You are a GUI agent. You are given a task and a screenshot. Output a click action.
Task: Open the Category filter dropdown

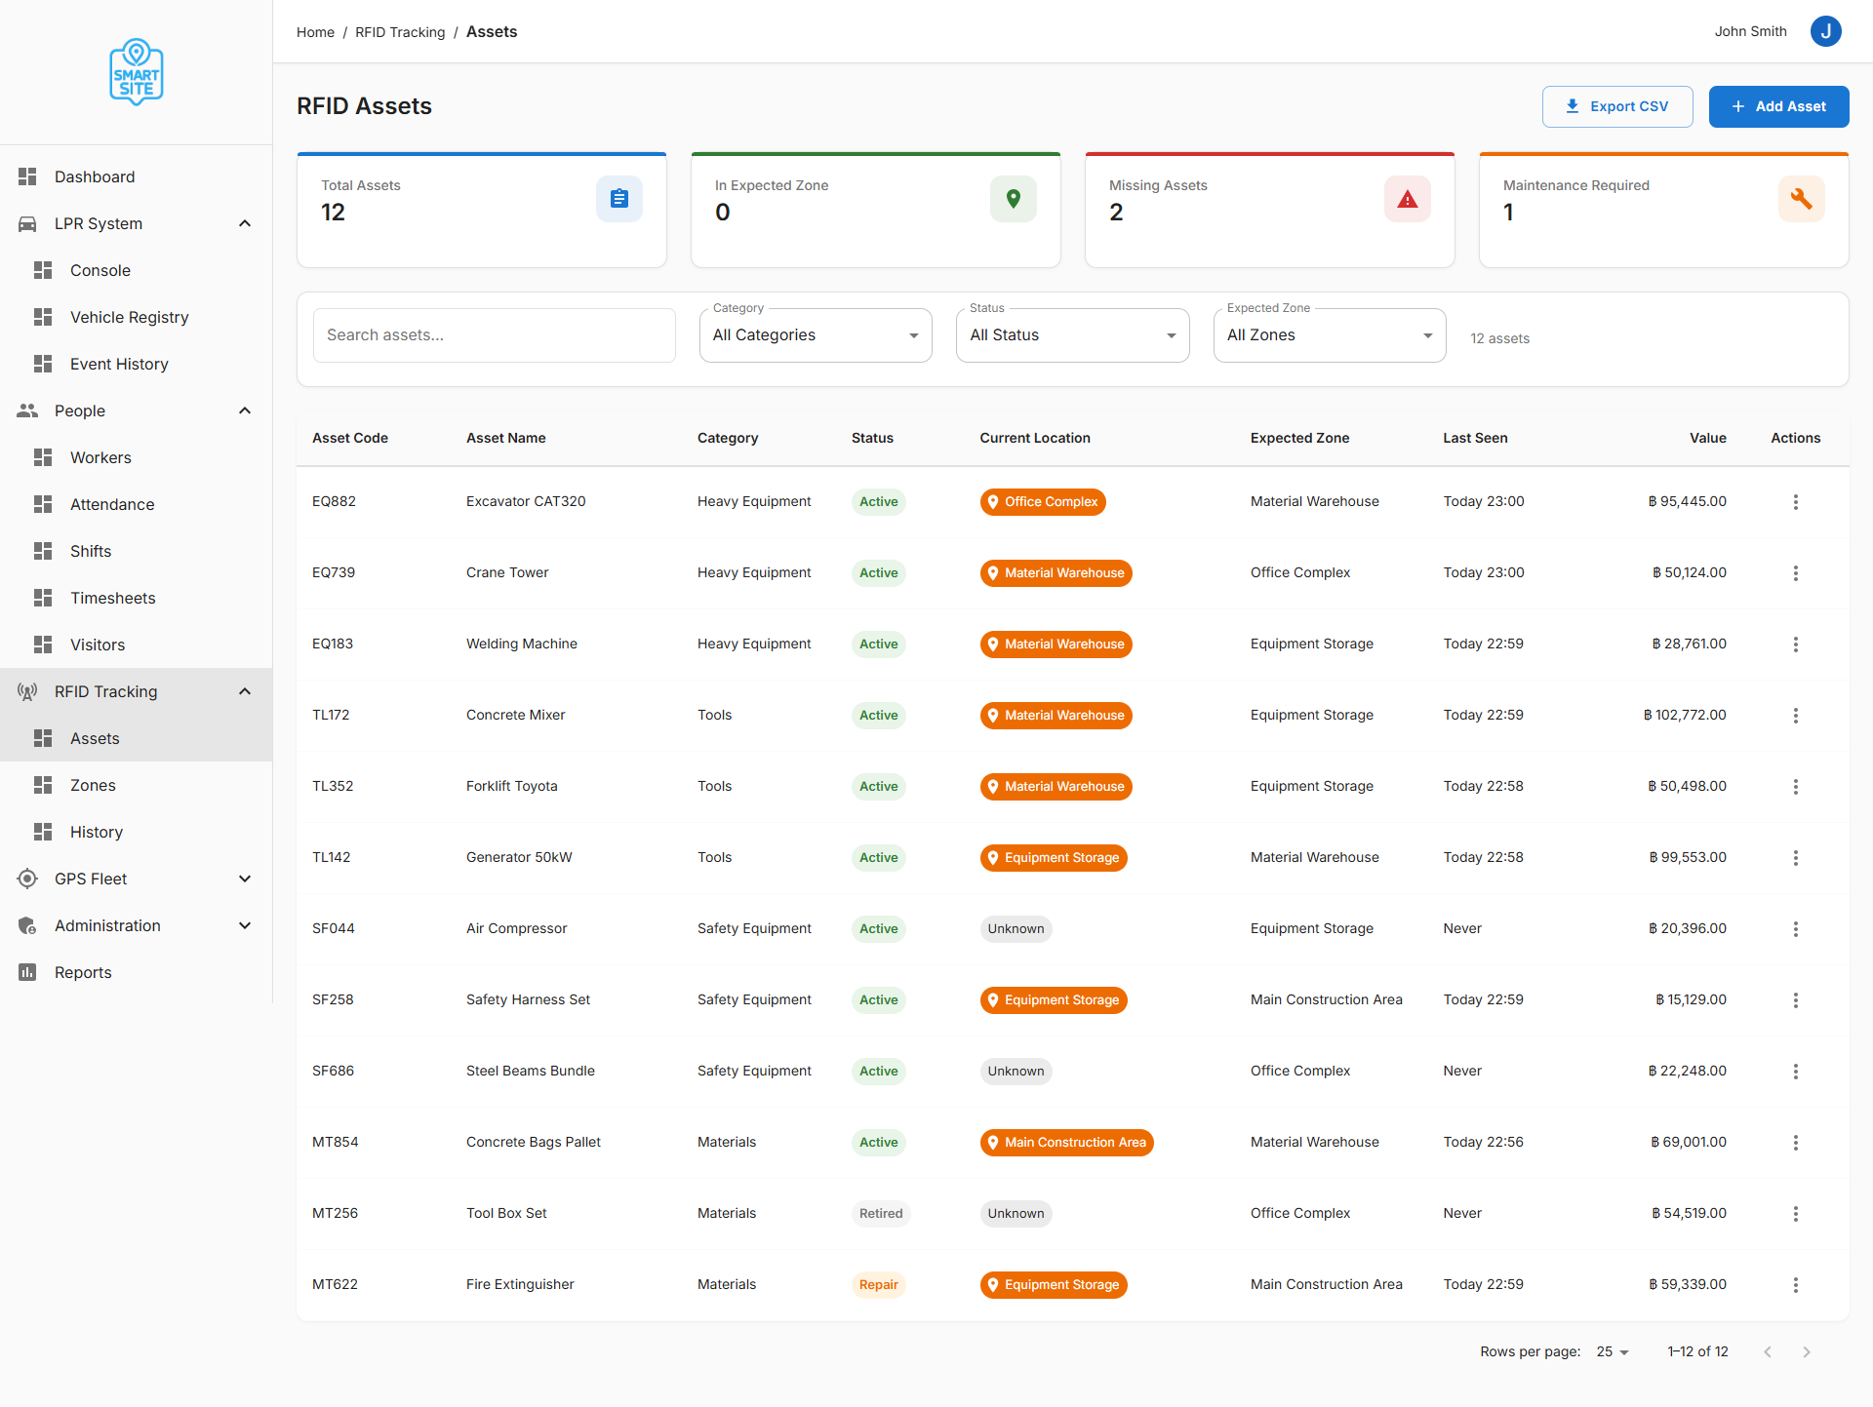pyautogui.click(x=816, y=335)
